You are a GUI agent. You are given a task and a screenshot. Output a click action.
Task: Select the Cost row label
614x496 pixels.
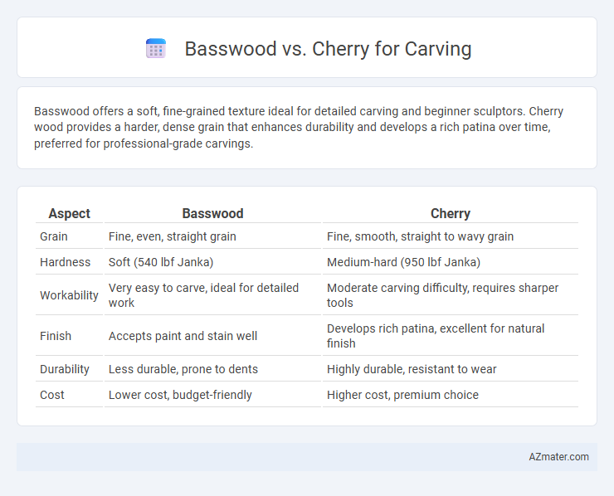(x=52, y=395)
